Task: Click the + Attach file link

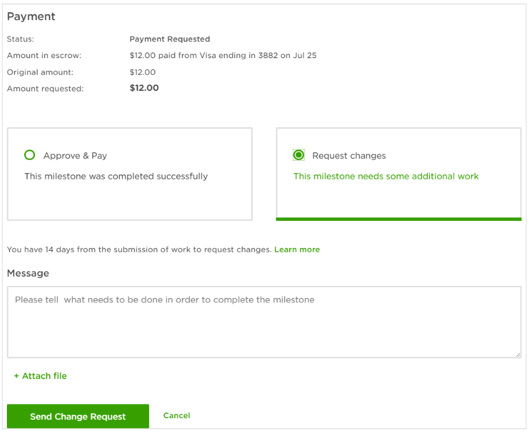Action: (x=40, y=376)
